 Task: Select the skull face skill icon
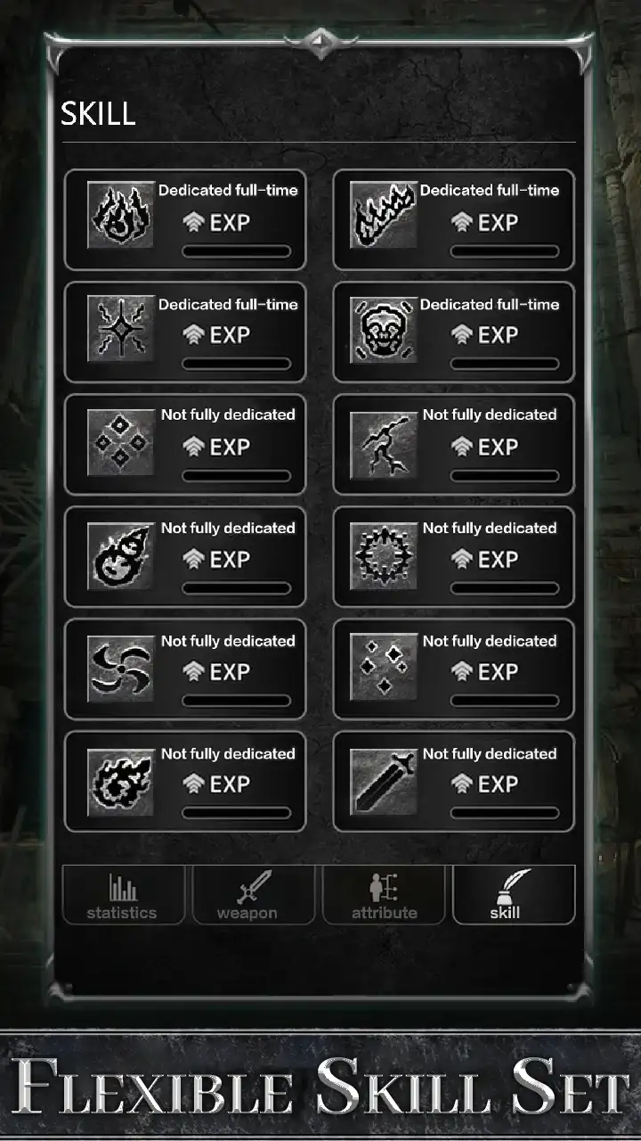[x=384, y=329]
